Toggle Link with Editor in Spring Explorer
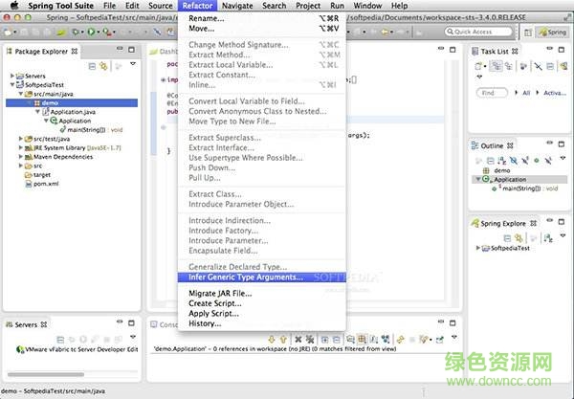The width and height of the screenshot is (574, 399). click(x=519, y=238)
